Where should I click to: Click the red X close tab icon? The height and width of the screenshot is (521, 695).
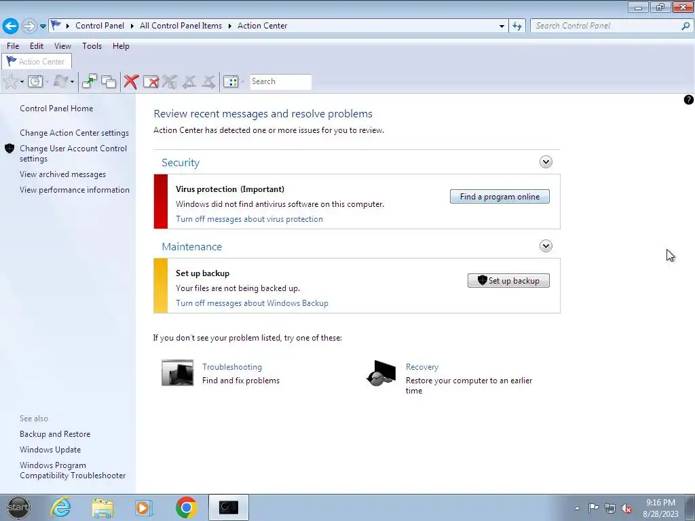point(131,81)
